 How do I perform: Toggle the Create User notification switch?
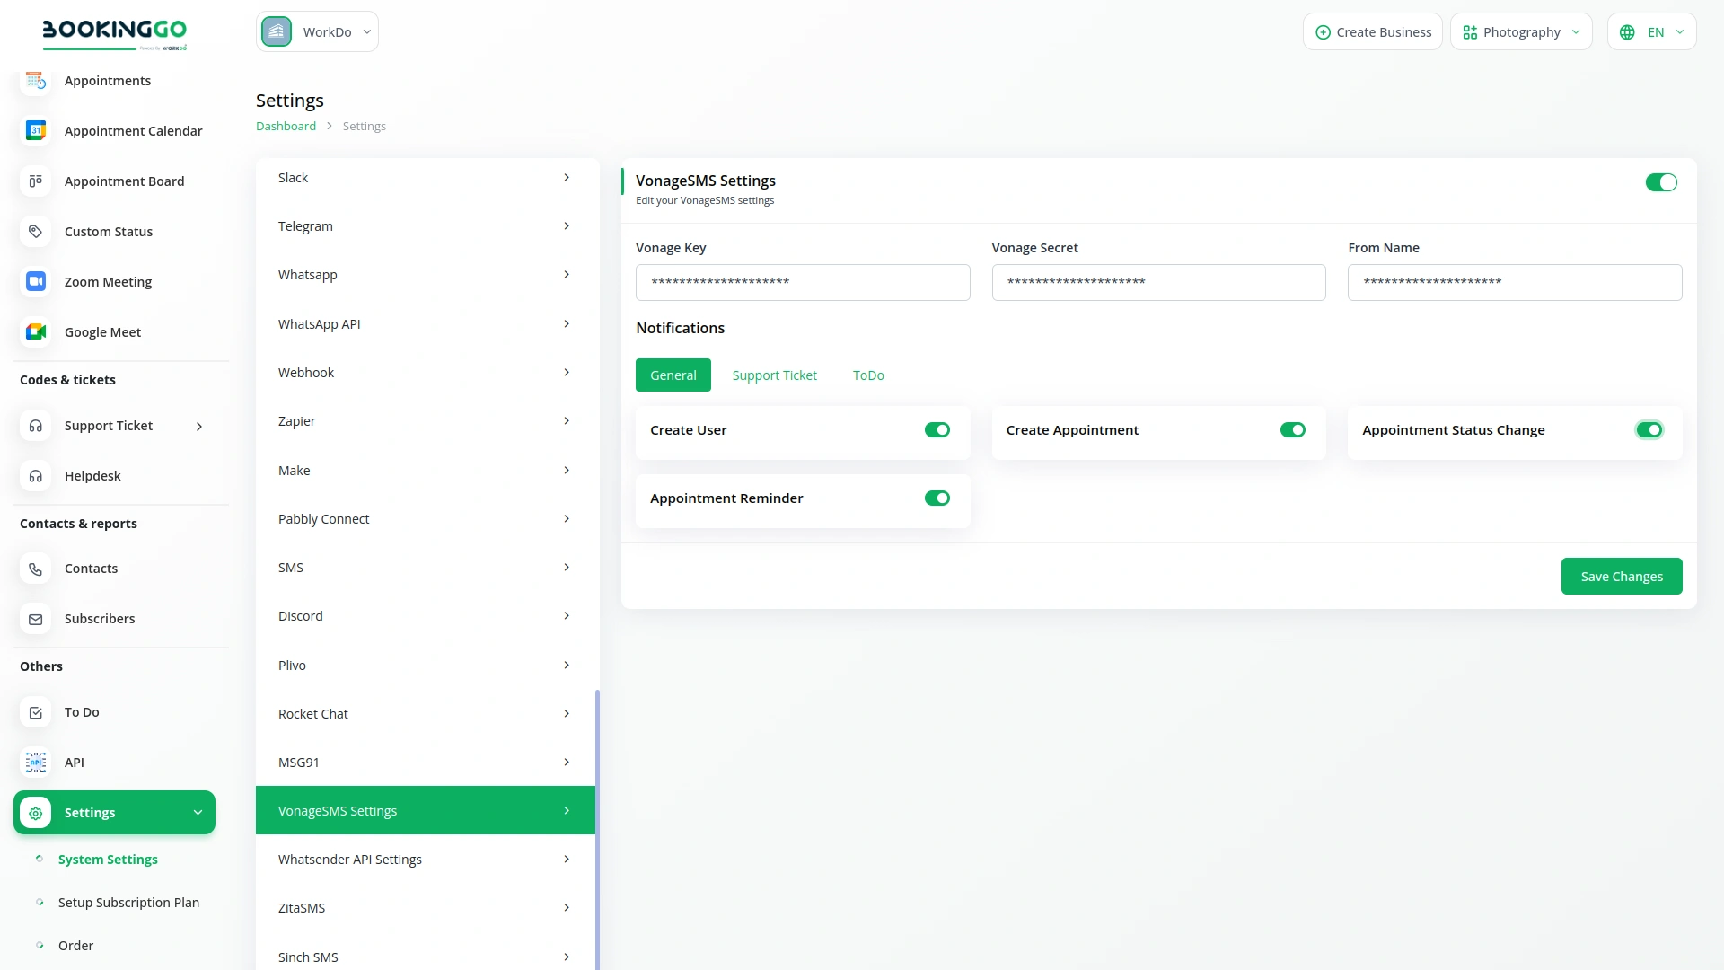pyautogui.click(x=937, y=430)
